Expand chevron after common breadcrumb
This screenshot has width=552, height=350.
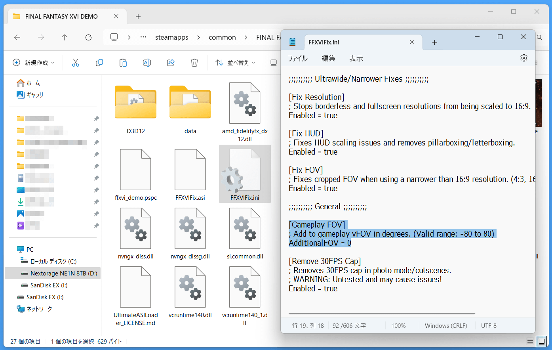(x=246, y=37)
